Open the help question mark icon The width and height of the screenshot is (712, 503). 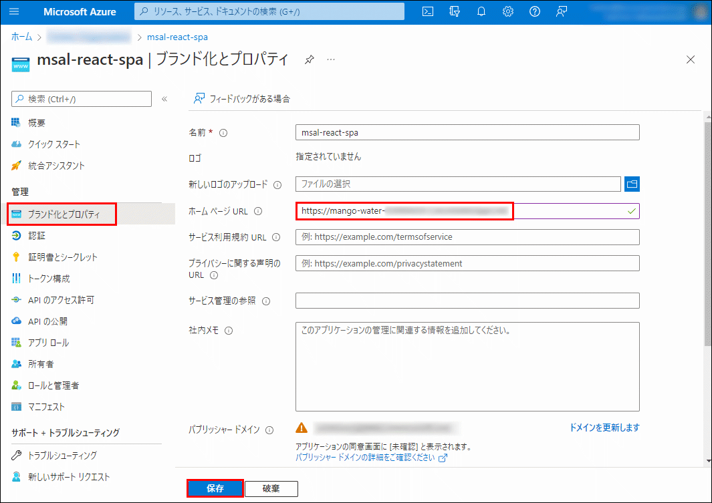(535, 11)
